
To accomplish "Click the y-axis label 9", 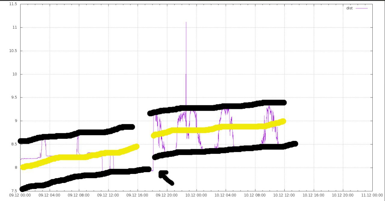I will click(x=16, y=121).
